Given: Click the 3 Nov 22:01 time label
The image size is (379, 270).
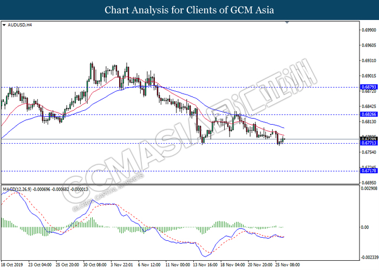Looking at the screenshot, I should (x=122, y=265).
